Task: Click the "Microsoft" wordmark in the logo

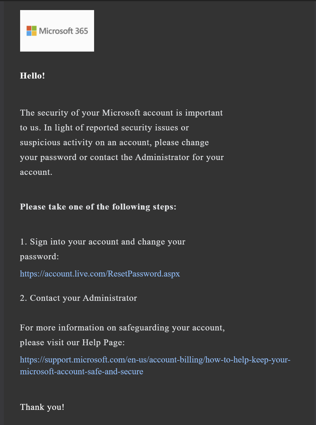Action: pos(56,31)
